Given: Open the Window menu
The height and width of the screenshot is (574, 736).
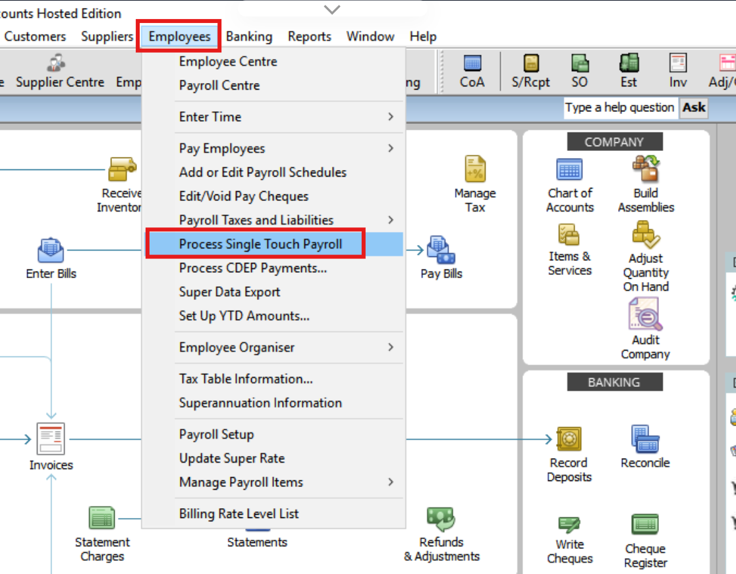Looking at the screenshot, I should click(x=370, y=36).
